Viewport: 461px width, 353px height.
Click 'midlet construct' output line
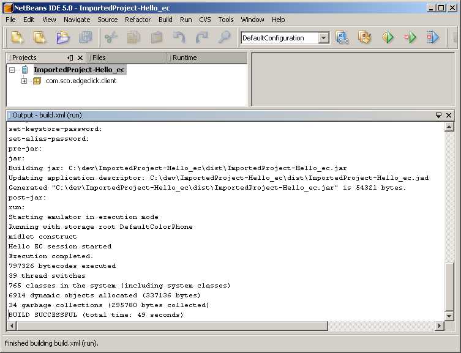(43, 237)
